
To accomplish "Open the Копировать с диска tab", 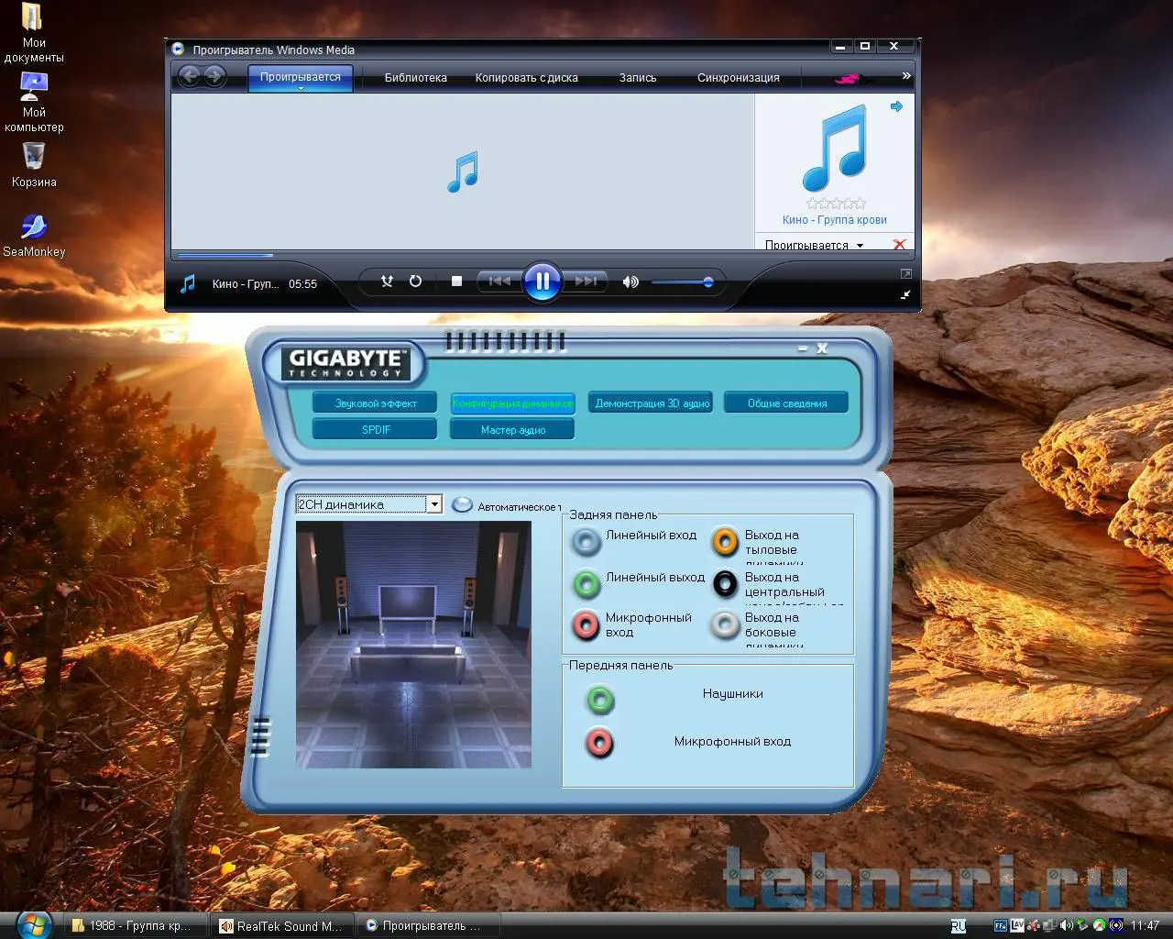I will (x=526, y=78).
